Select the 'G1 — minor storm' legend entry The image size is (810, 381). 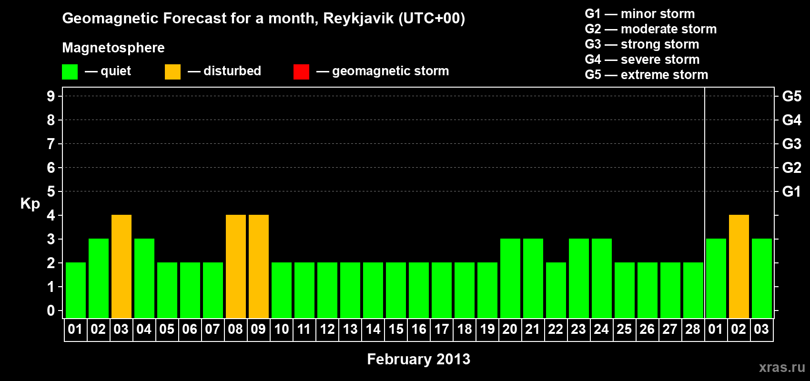(639, 14)
